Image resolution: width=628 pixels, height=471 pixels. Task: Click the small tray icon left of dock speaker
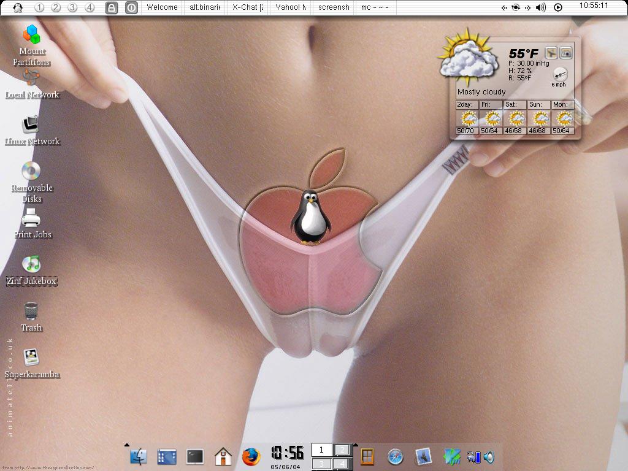point(473,457)
